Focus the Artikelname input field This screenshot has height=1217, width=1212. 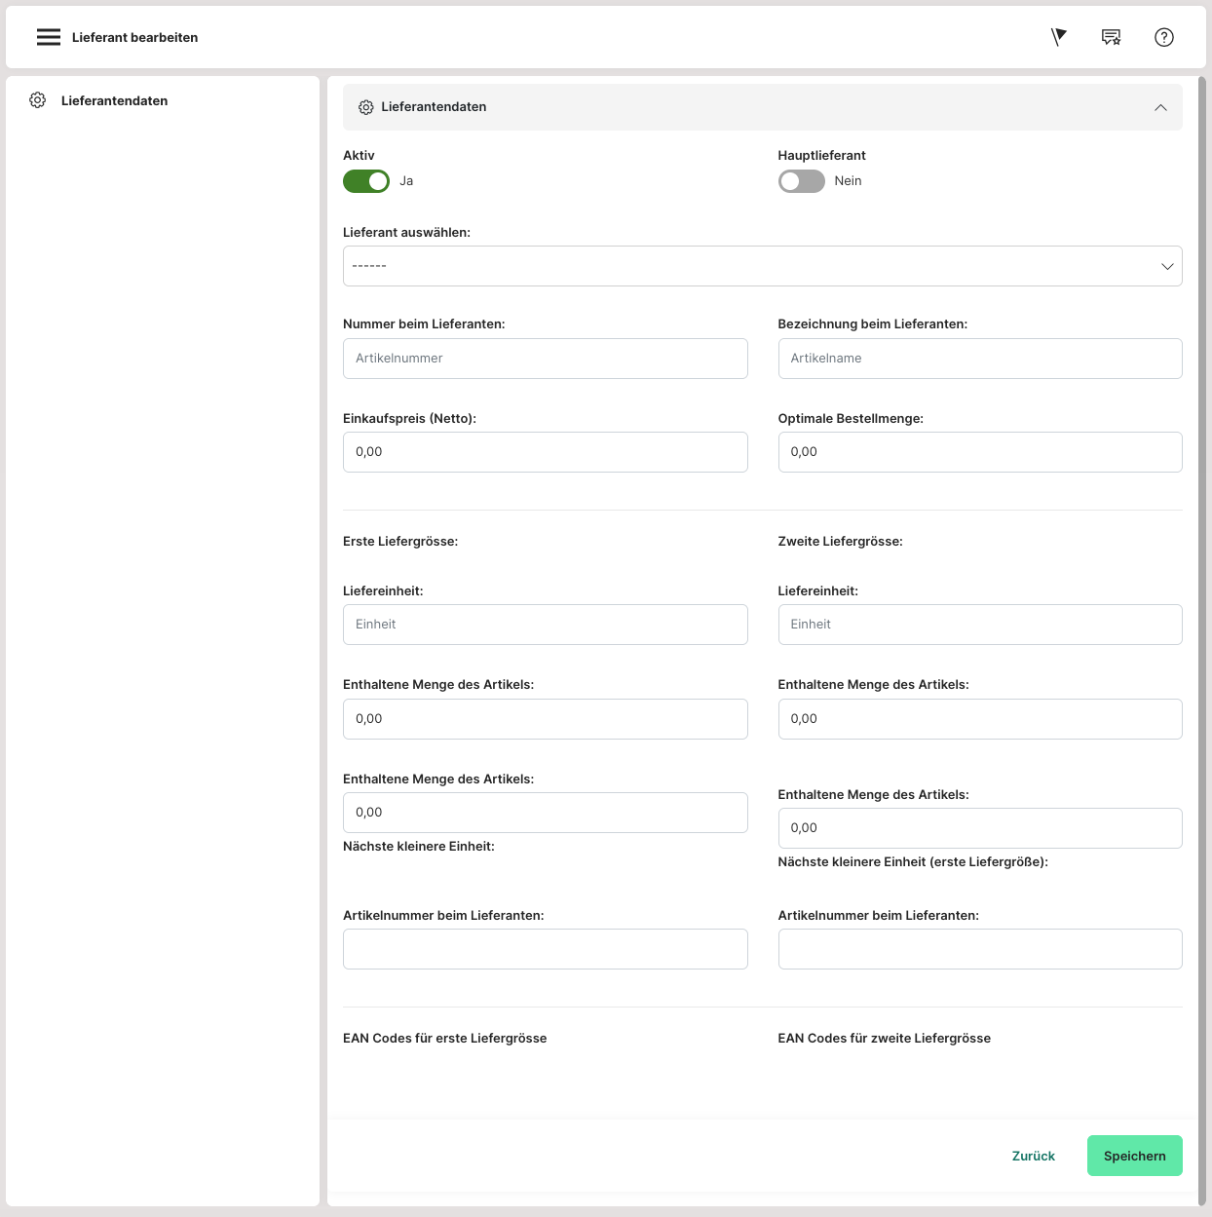tap(979, 359)
